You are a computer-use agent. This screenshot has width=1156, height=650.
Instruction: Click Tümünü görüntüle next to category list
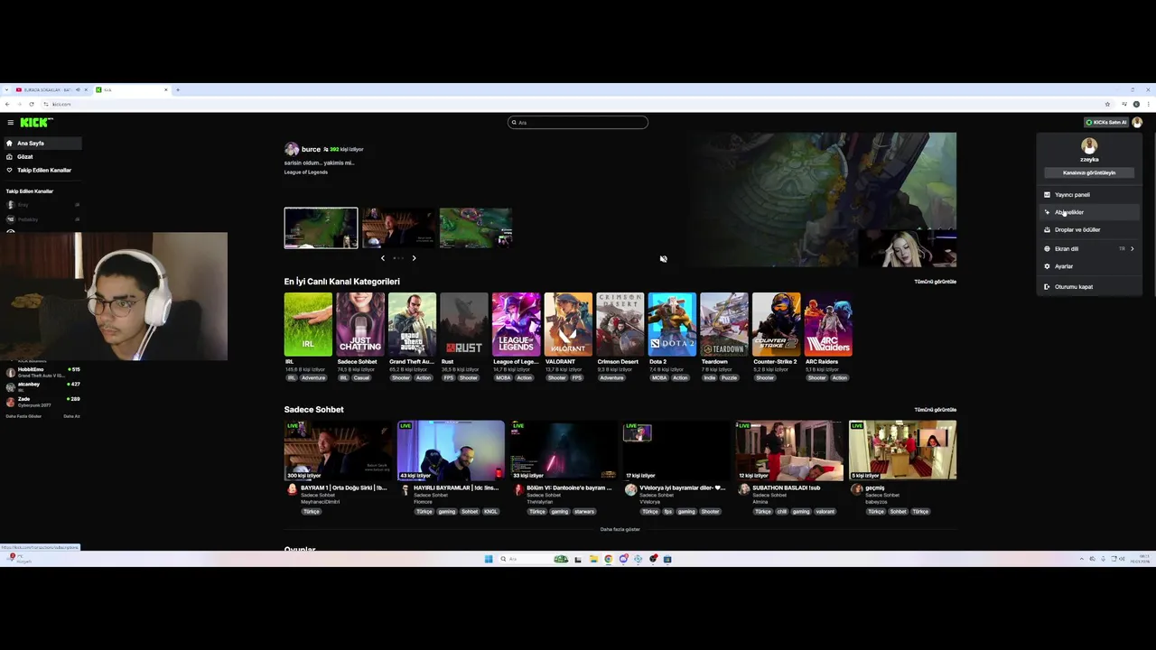[935, 282]
